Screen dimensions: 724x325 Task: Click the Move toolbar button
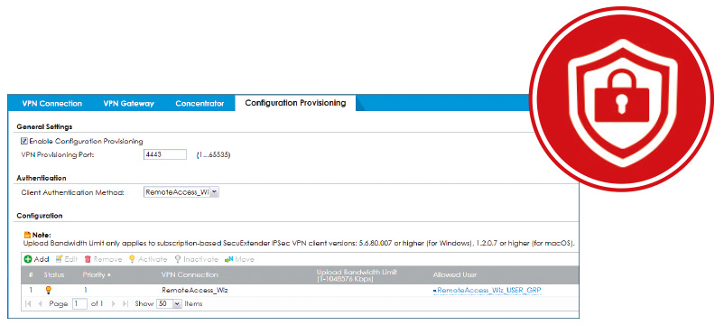(x=239, y=259)
